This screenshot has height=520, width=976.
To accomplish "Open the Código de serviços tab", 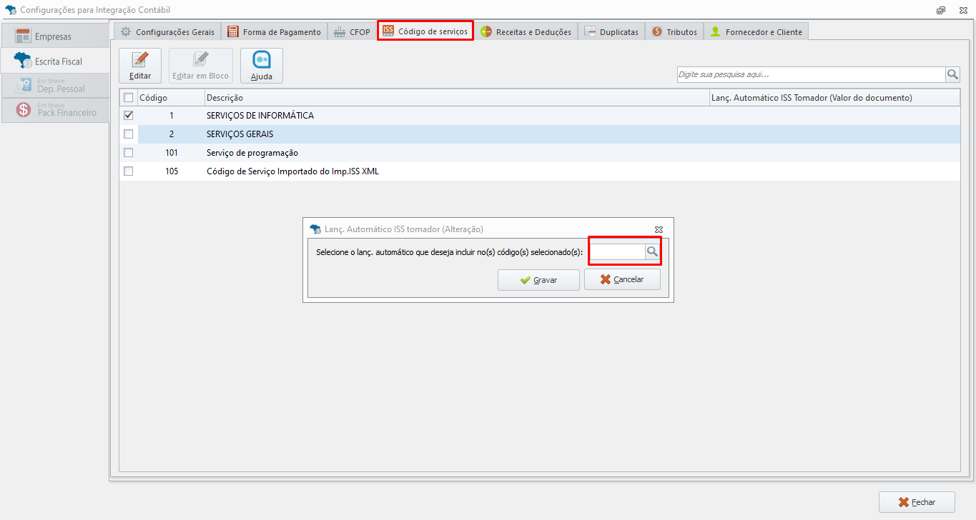I will point(425,31).
